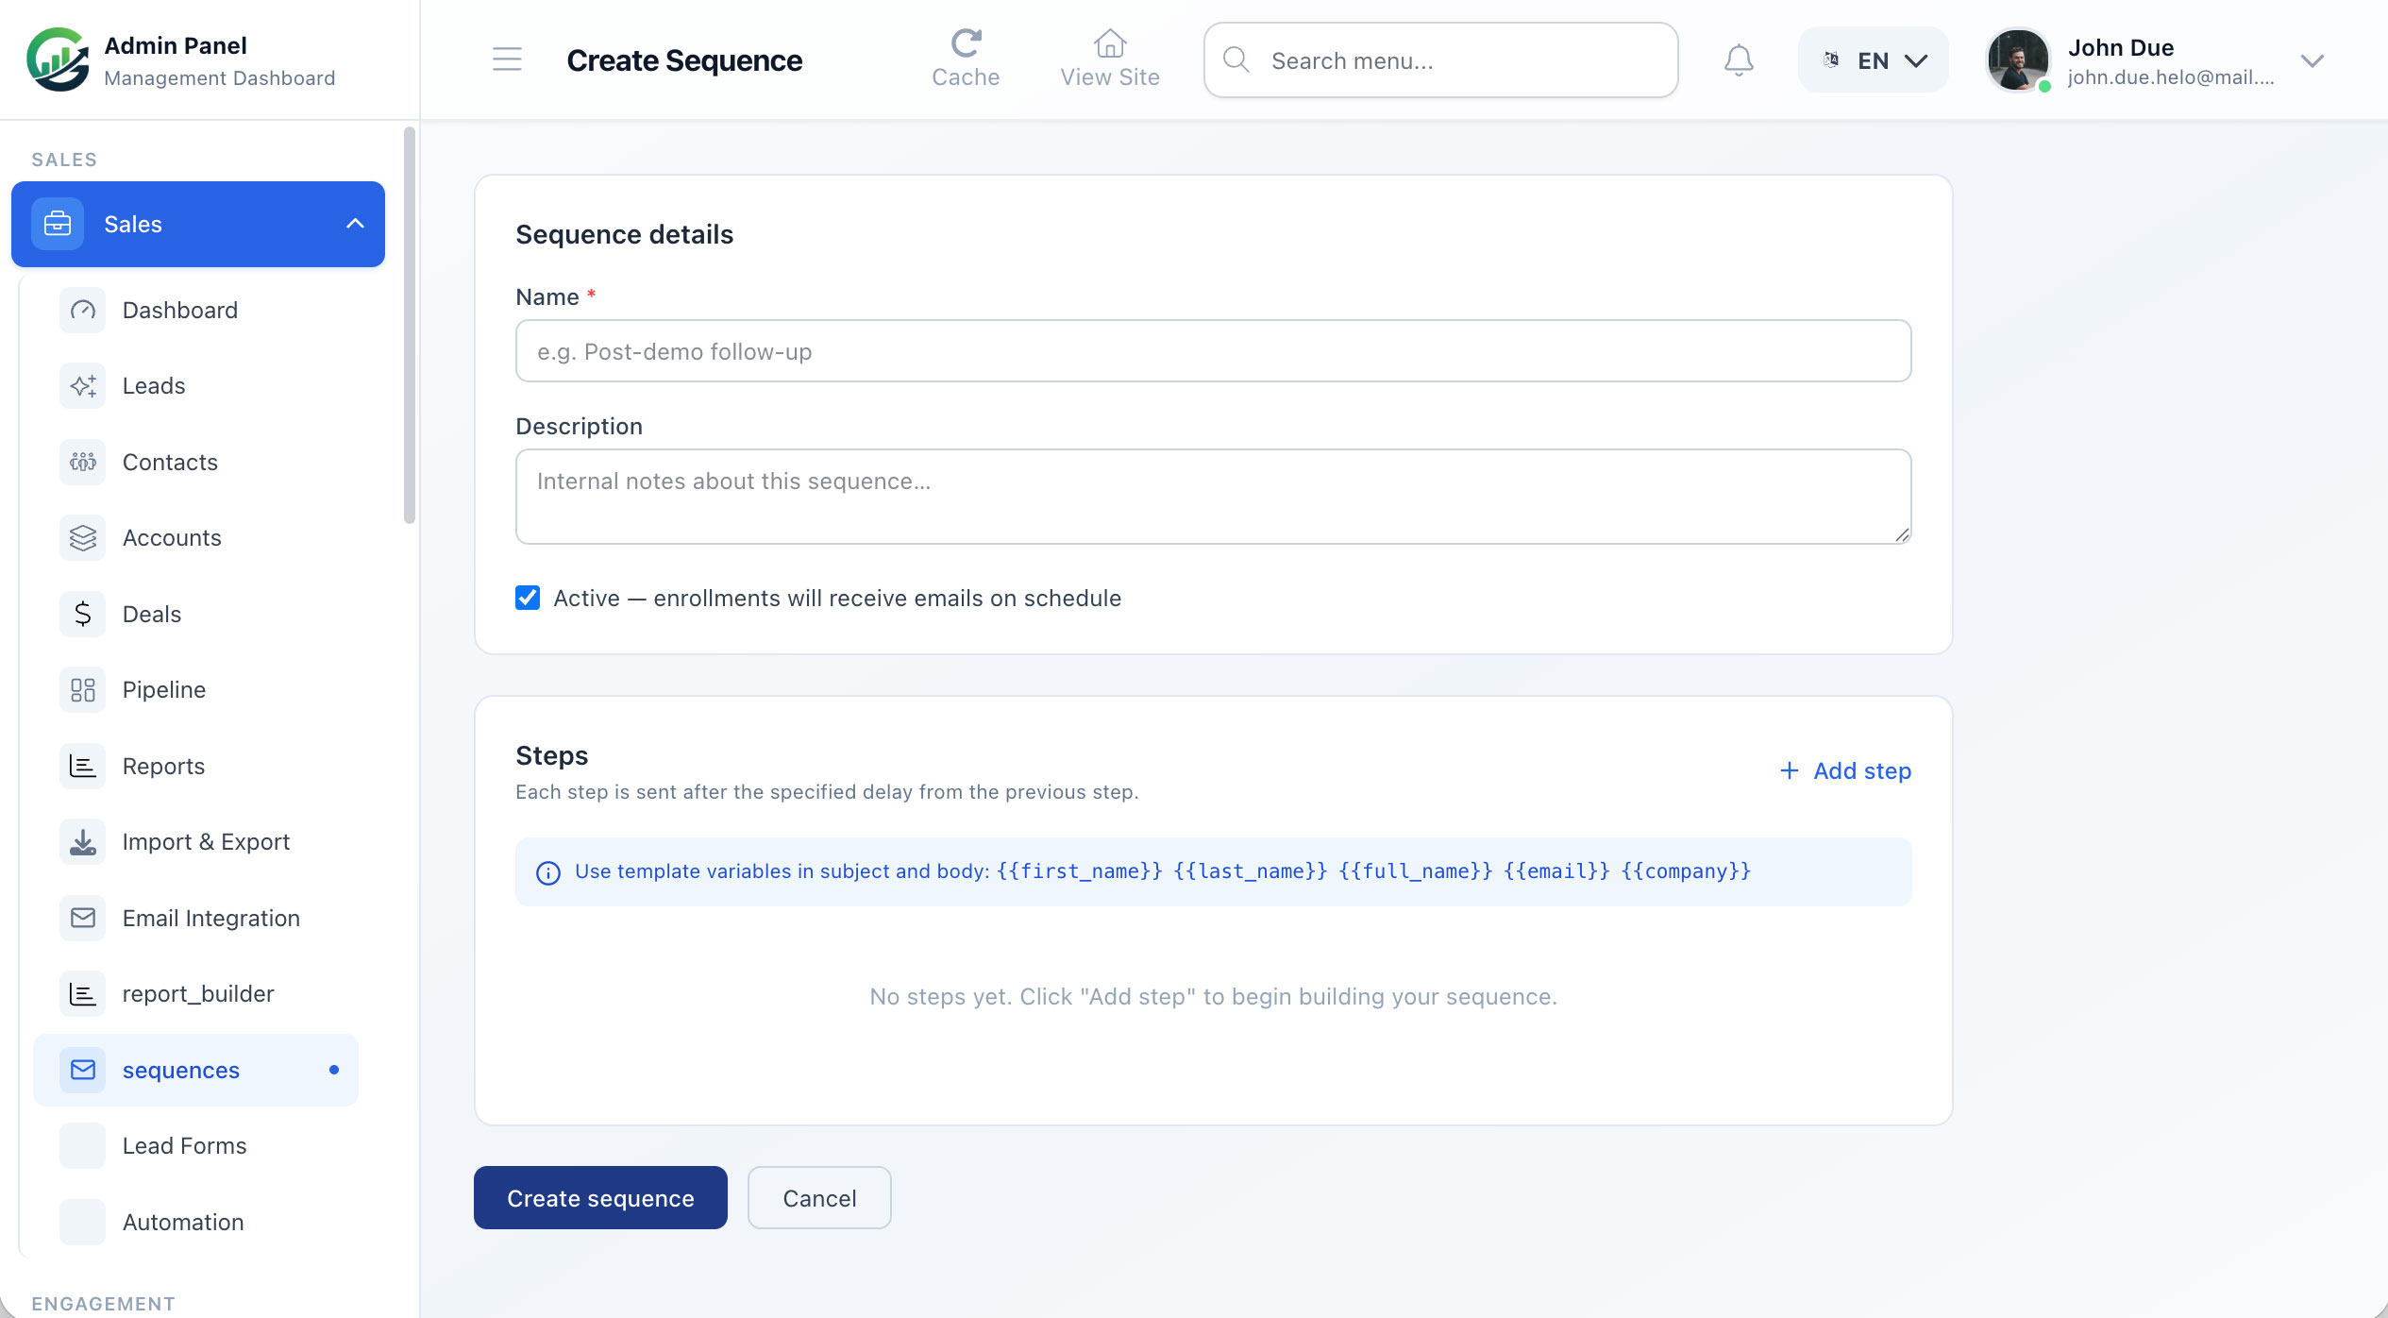Screen dimensions: 2388x1318
Task: Click the Admin Panel logo icon
Action: tap(59, 59)
